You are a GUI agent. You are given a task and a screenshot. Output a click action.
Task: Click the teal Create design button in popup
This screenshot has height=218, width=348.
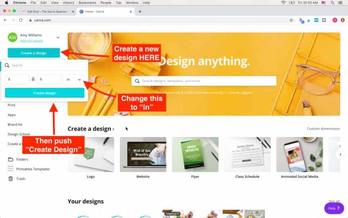[45, 93]
